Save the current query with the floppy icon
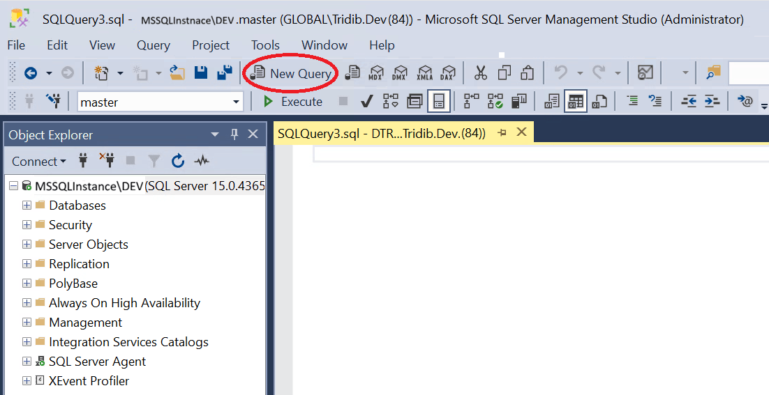Screen dimensions: 769x395 [201, 73]
